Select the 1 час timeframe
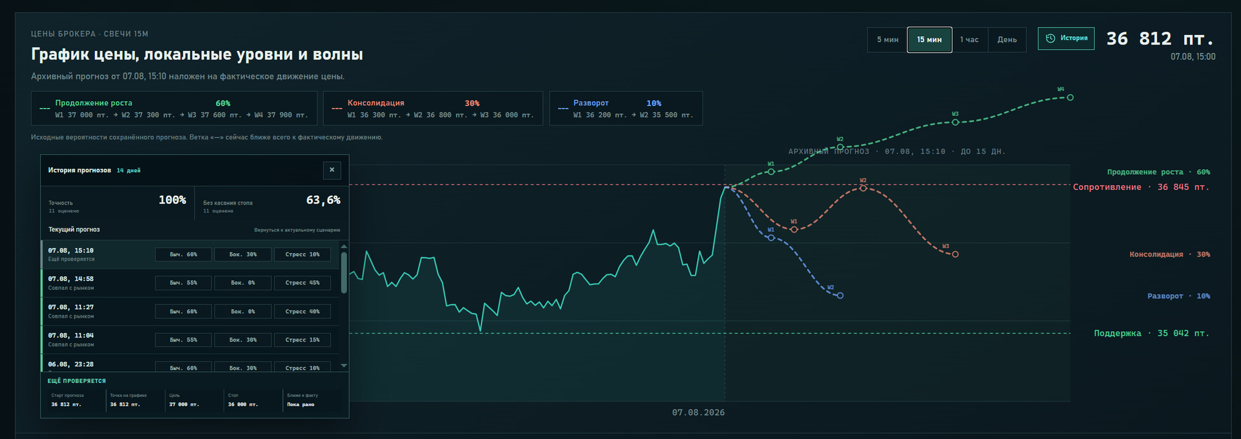Screen dimensions: 1241x439 pos(969,39)
